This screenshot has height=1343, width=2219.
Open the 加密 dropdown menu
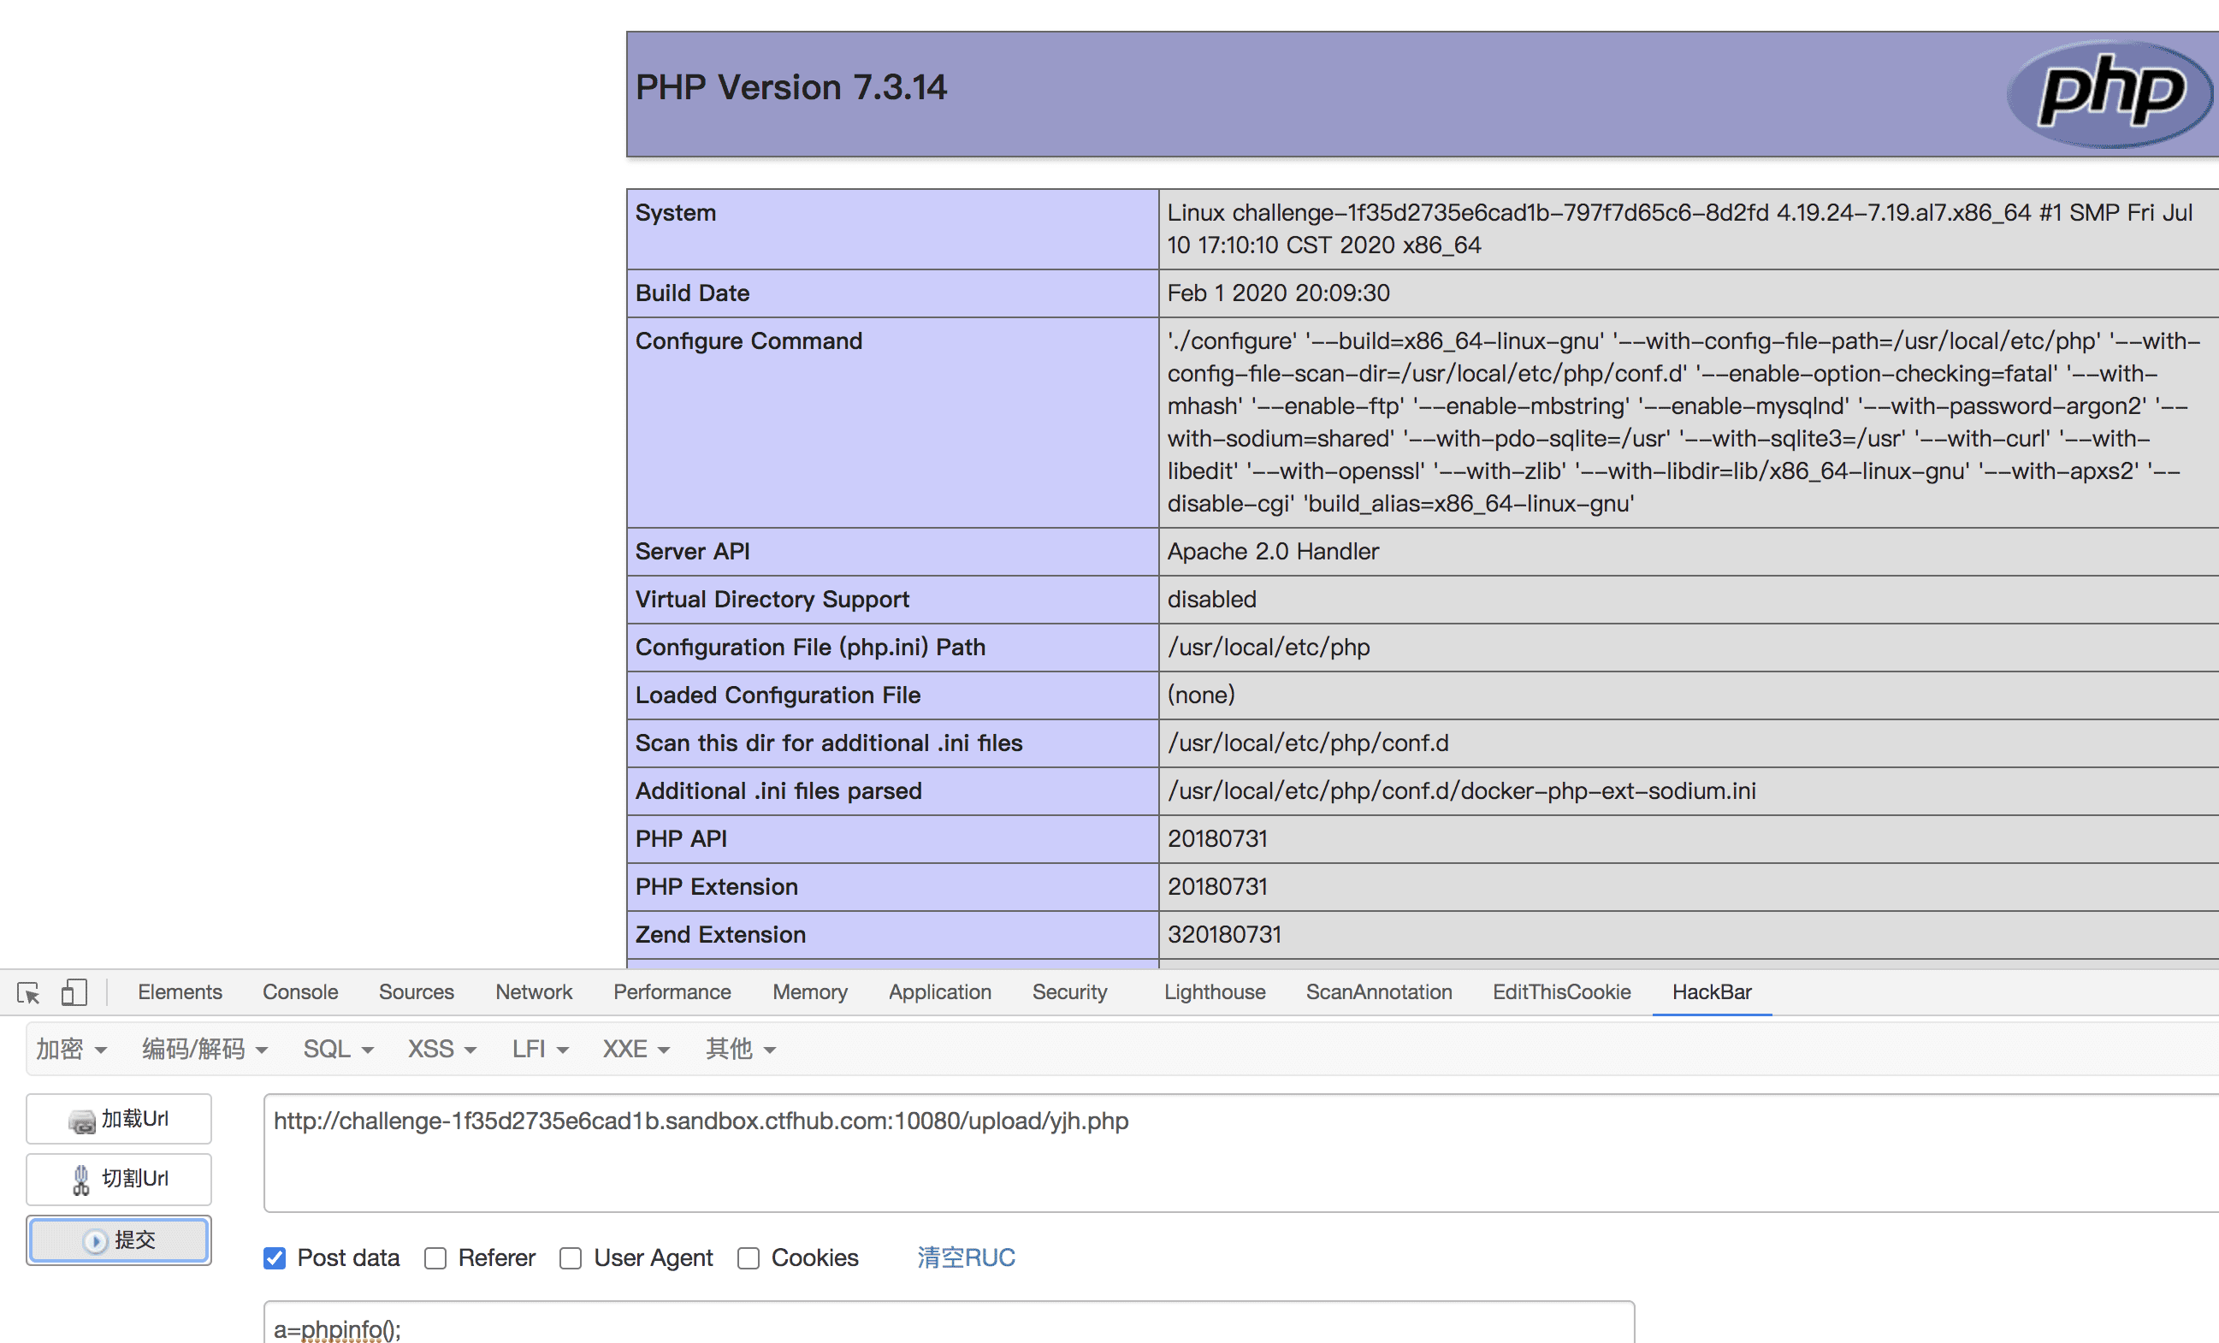tap(71, 1050)
